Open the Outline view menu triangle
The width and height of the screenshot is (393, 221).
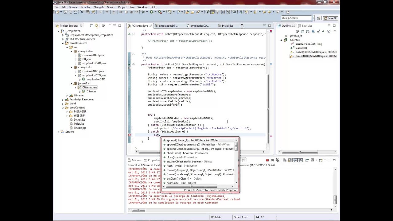pos(335,30)
